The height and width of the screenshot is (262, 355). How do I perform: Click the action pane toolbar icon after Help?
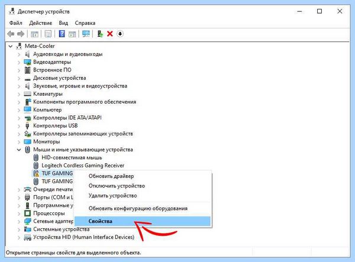point(72,34)
